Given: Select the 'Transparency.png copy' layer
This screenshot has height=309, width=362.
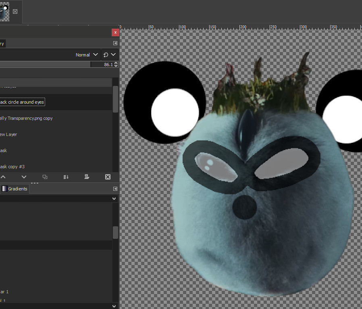Looking at the screenshot, I should (56, 118).
